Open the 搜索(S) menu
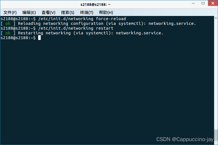Viewport: 218px width, 145px height. [67, 13]
